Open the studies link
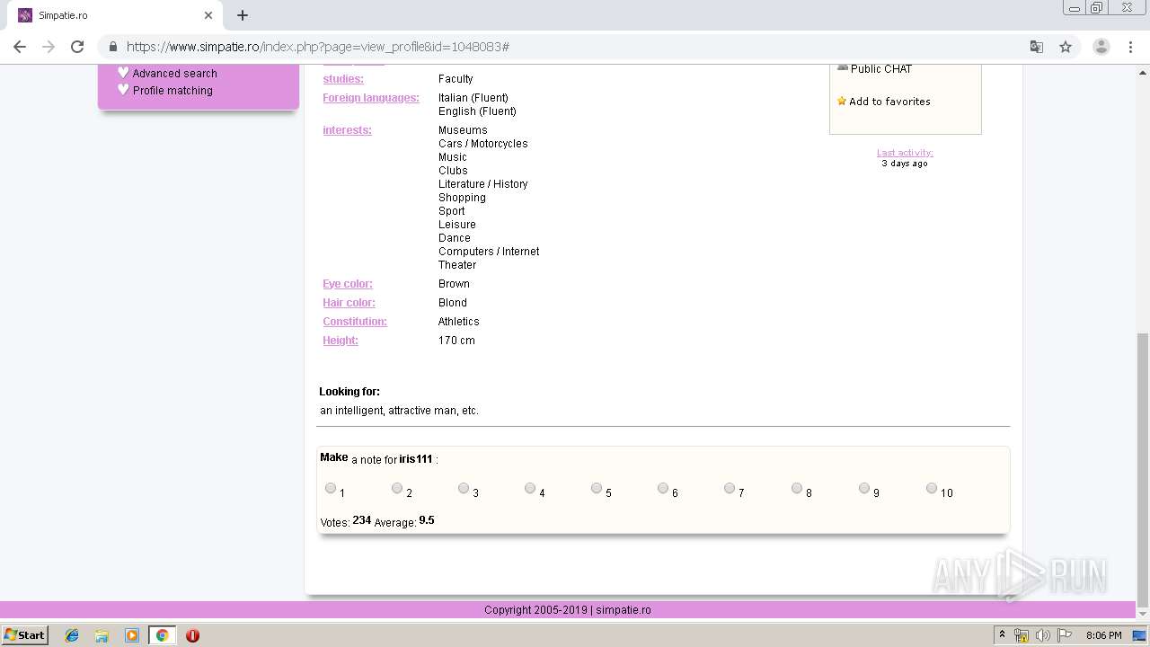Image resolution: width=1150 pixels, height=647 pixels. tap(343, 79)
